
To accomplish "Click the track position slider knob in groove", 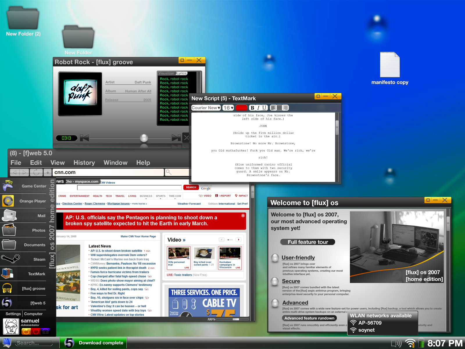I will pyautogui.click(x=144, y=138).
